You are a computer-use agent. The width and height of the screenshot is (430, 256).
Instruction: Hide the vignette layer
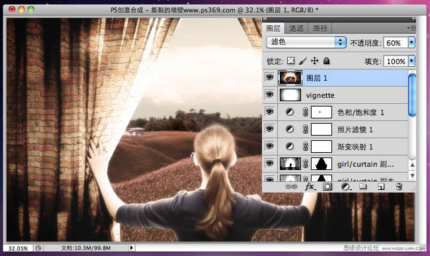[269, 95]
